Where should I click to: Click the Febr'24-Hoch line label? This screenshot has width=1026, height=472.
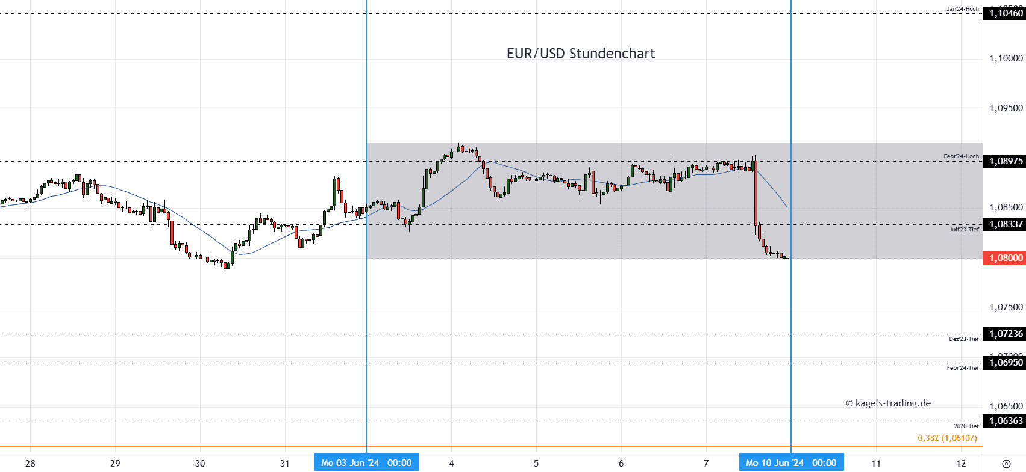point(962,156)
